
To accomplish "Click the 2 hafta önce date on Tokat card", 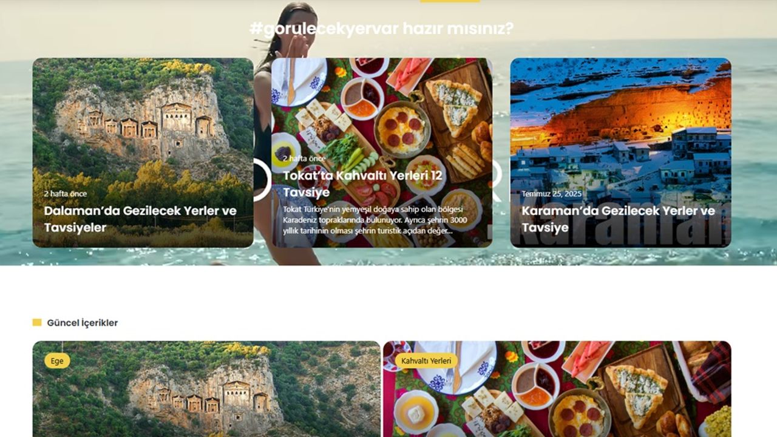I will [x=304, y=158].
